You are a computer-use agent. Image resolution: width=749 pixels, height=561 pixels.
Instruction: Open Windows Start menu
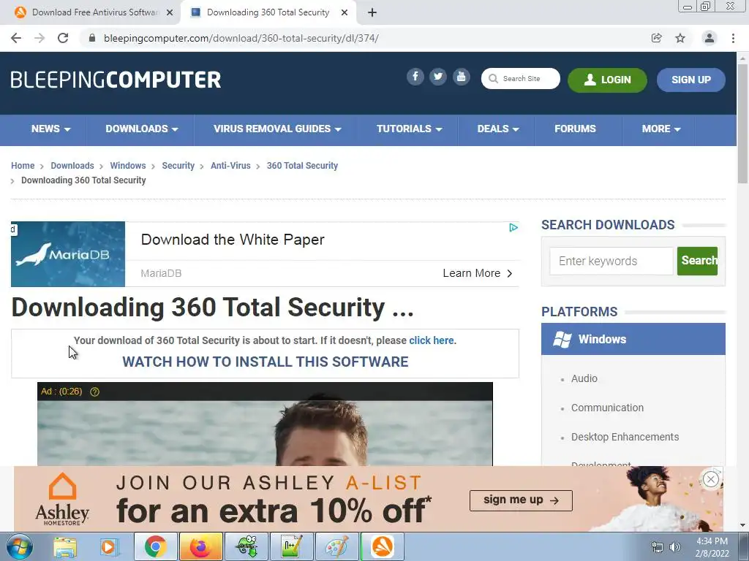coord(19,546)
